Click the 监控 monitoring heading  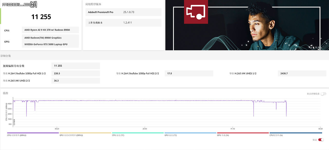click(x=6, y=93)
